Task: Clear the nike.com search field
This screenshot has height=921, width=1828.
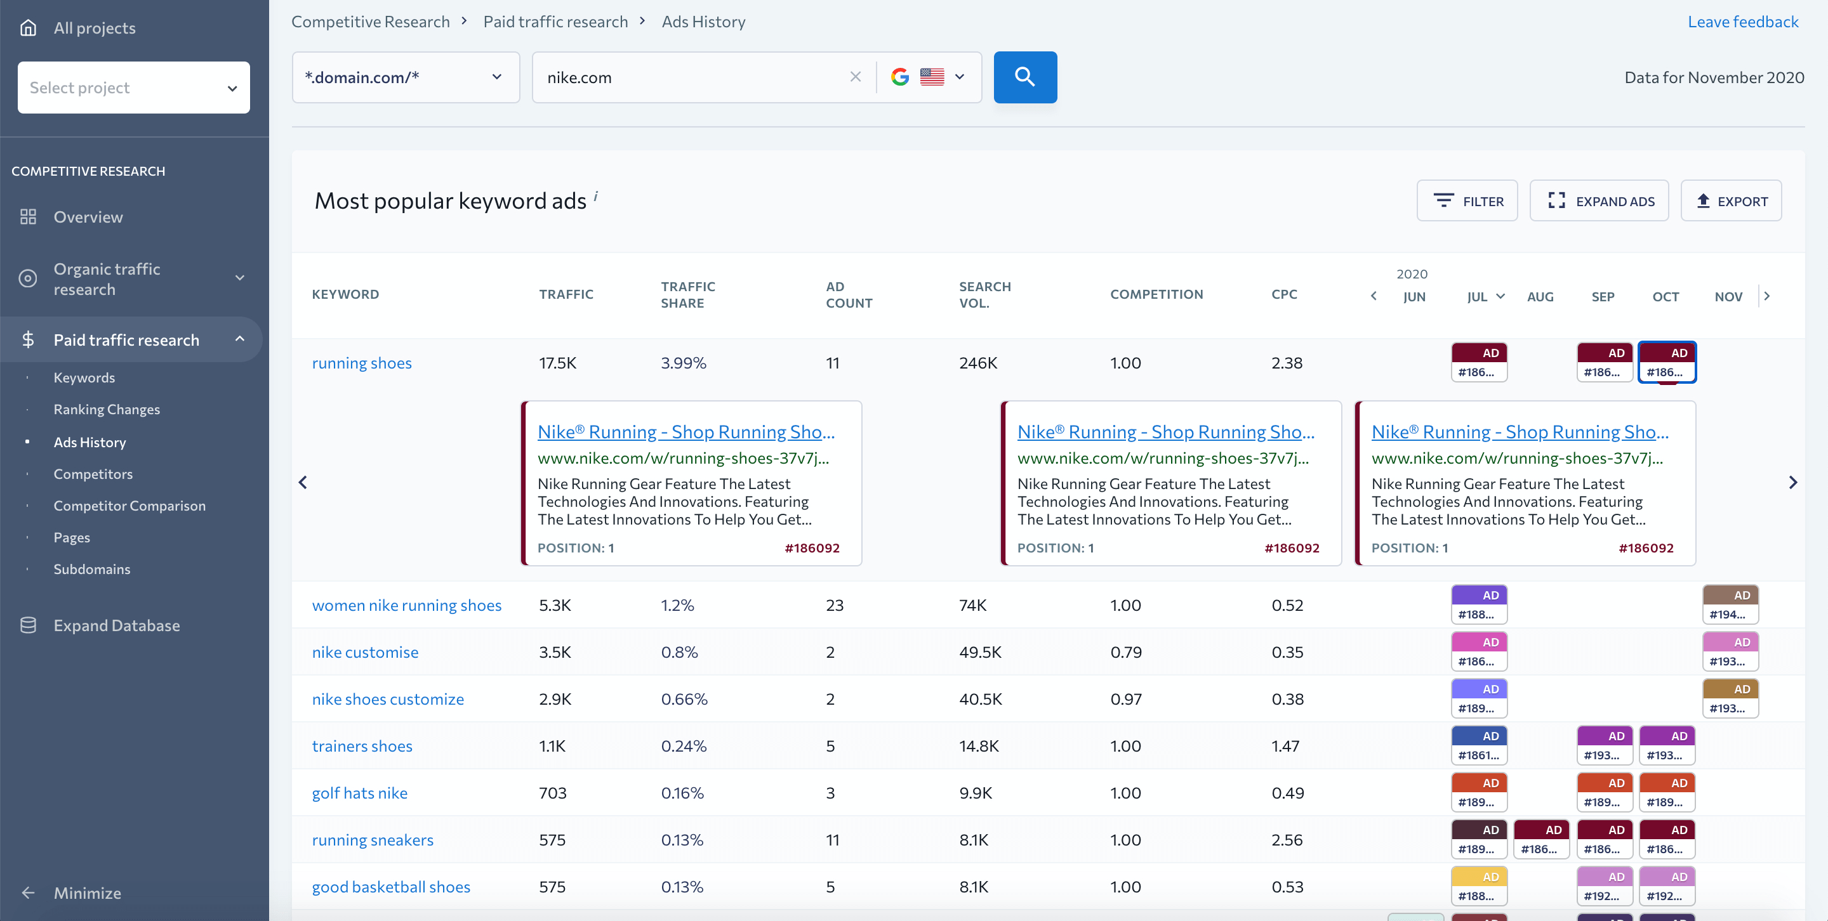Action: pos(855,77)
